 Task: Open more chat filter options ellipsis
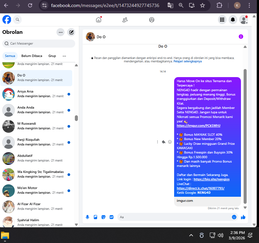64,56
